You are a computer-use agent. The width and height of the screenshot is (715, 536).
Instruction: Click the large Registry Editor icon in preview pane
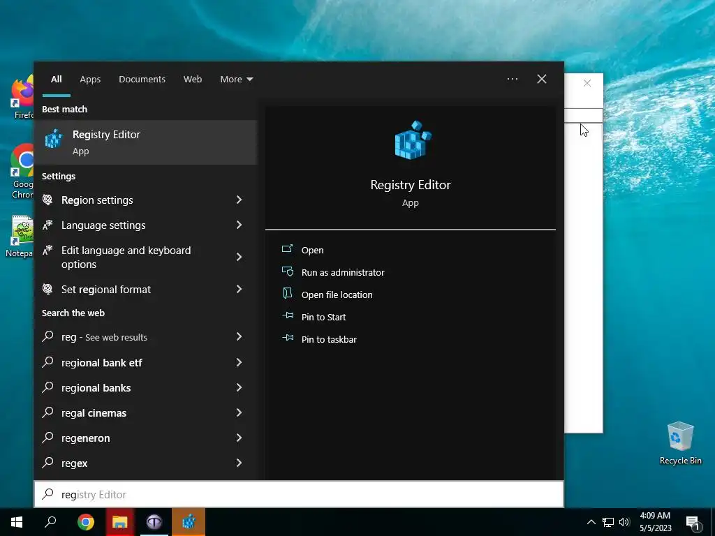(412, 140)
